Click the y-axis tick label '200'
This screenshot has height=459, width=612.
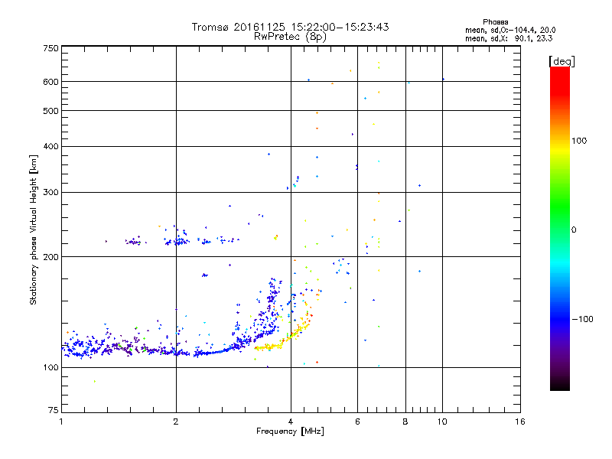[x=50, y=257]
